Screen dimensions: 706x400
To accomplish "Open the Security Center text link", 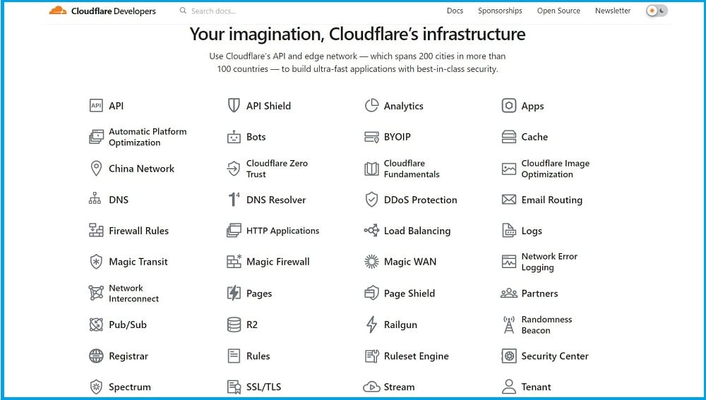I will point(555,356).
